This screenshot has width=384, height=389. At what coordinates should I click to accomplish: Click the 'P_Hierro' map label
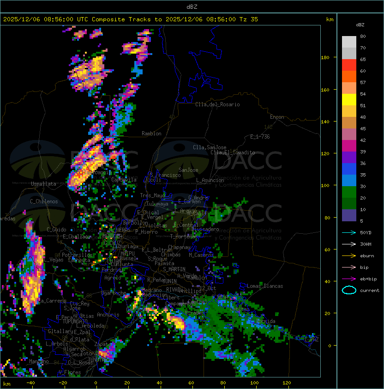coord(146,232)
